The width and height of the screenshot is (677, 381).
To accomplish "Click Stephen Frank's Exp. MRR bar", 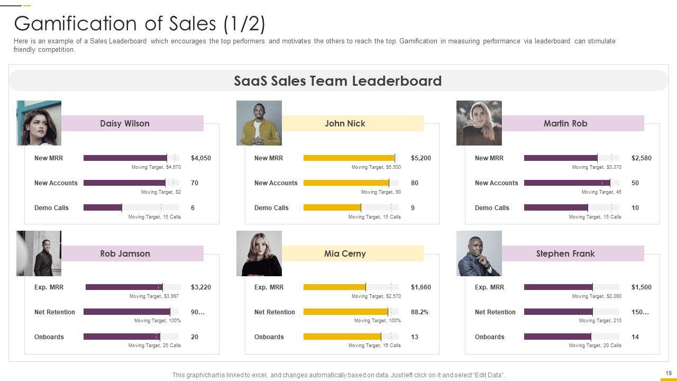I will coord(558,287).
